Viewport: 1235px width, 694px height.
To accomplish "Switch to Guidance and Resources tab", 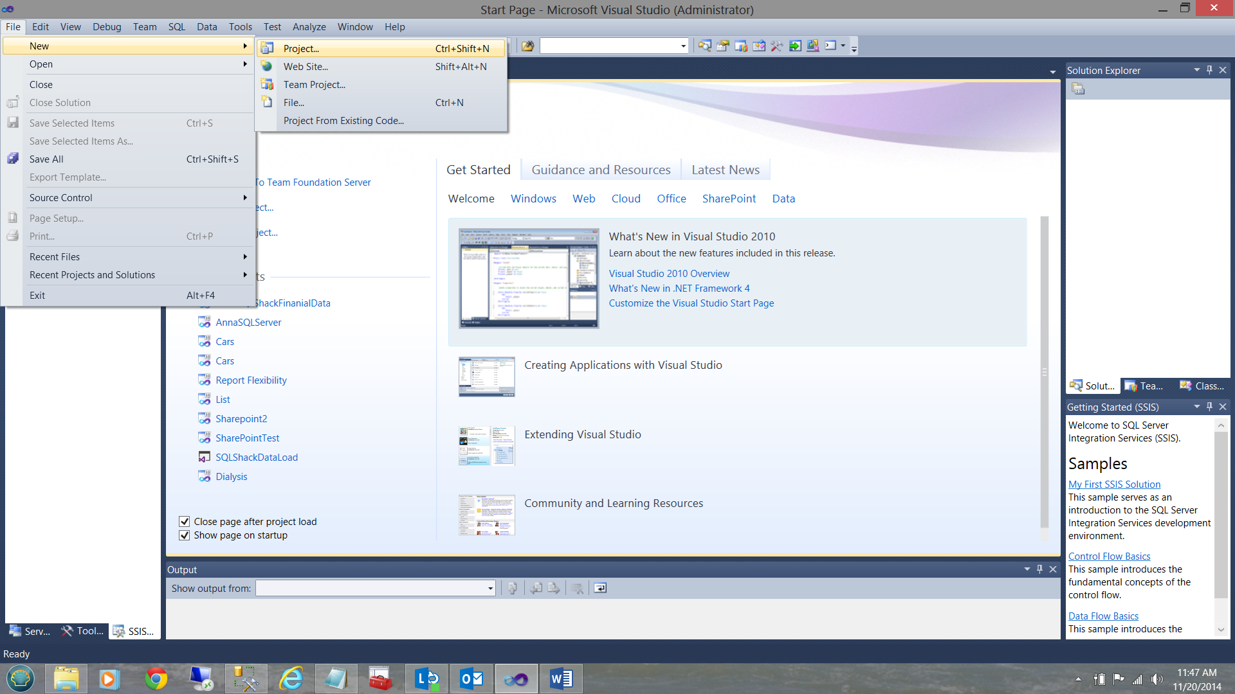I will coord(601,170).
